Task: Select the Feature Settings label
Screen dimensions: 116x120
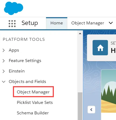Action: [25, 61]
